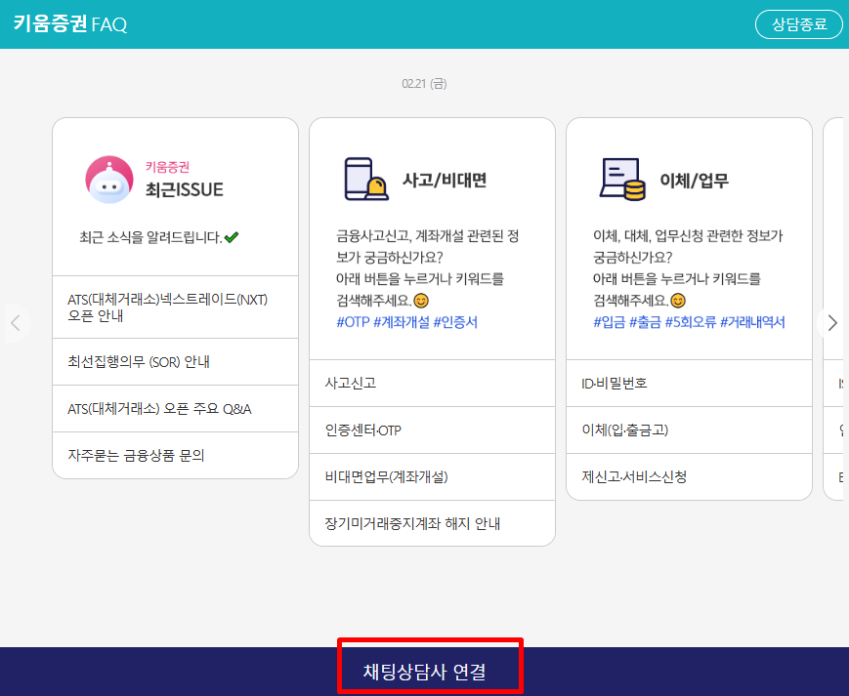Viewport: 849px width, 696px height.
Task: Click the 이체/업무 laptop coins icon
Action: pyautogui.click(x=622, y=179)
